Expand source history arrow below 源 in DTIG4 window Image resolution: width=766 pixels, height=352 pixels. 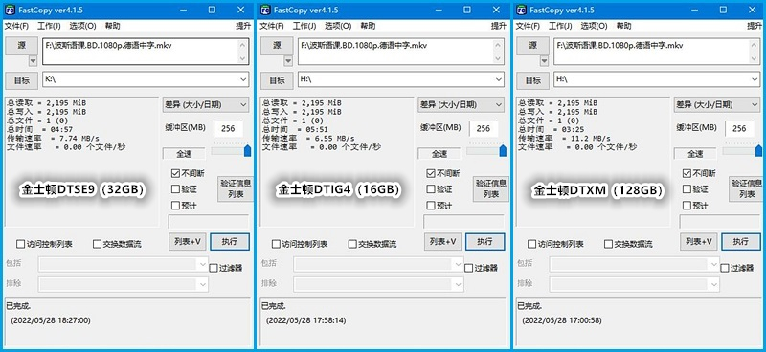point(288,61)
